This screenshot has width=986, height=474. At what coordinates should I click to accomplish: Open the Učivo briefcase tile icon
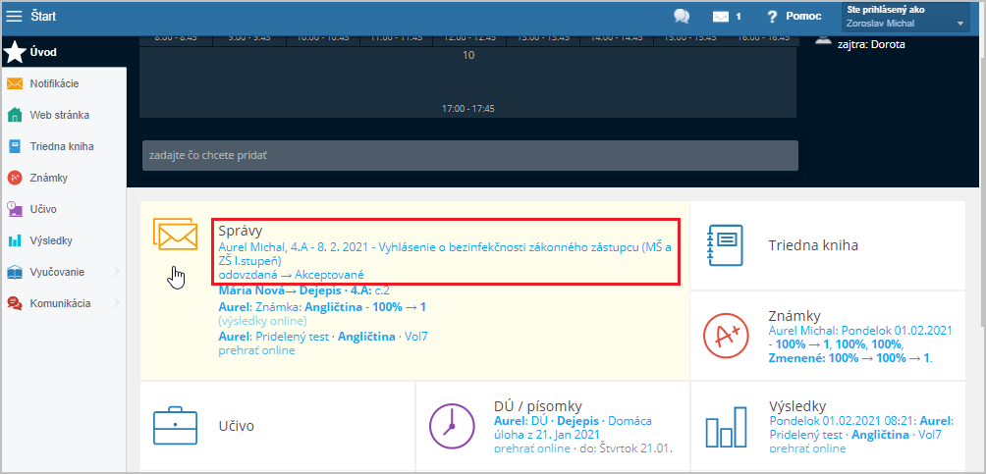(x=176, y=426)
